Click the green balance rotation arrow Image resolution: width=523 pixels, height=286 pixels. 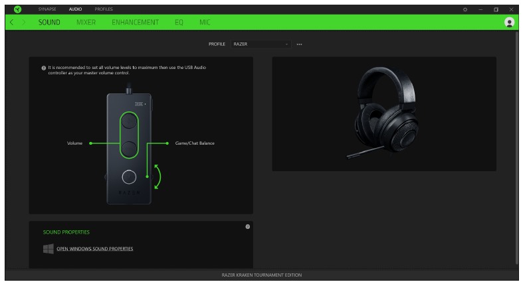[x=157, y=177]
